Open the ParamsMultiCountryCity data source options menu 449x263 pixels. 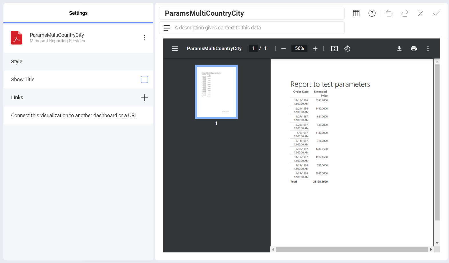144,38
